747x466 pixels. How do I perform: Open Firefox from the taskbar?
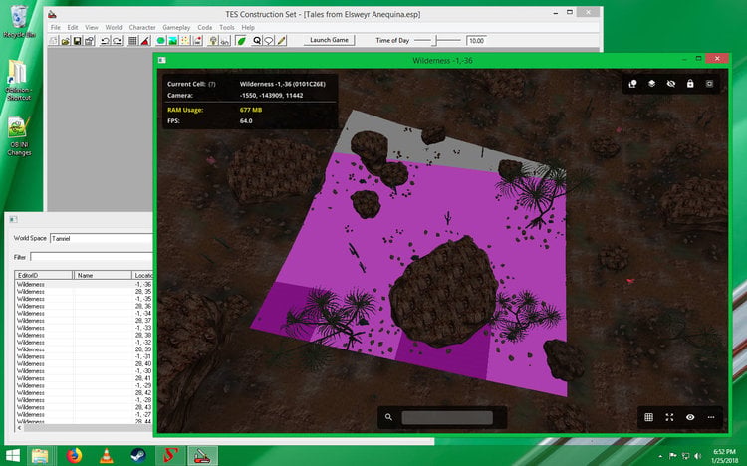point(74,456)
